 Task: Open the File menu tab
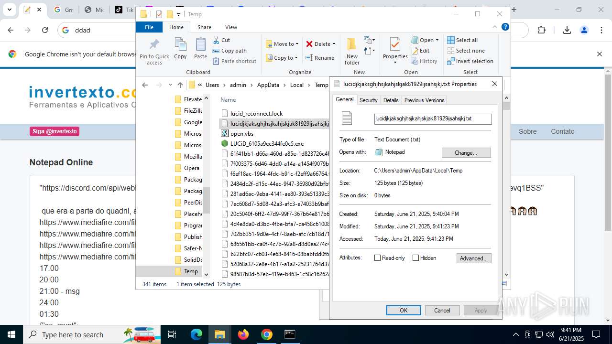[x=149, y=27]
